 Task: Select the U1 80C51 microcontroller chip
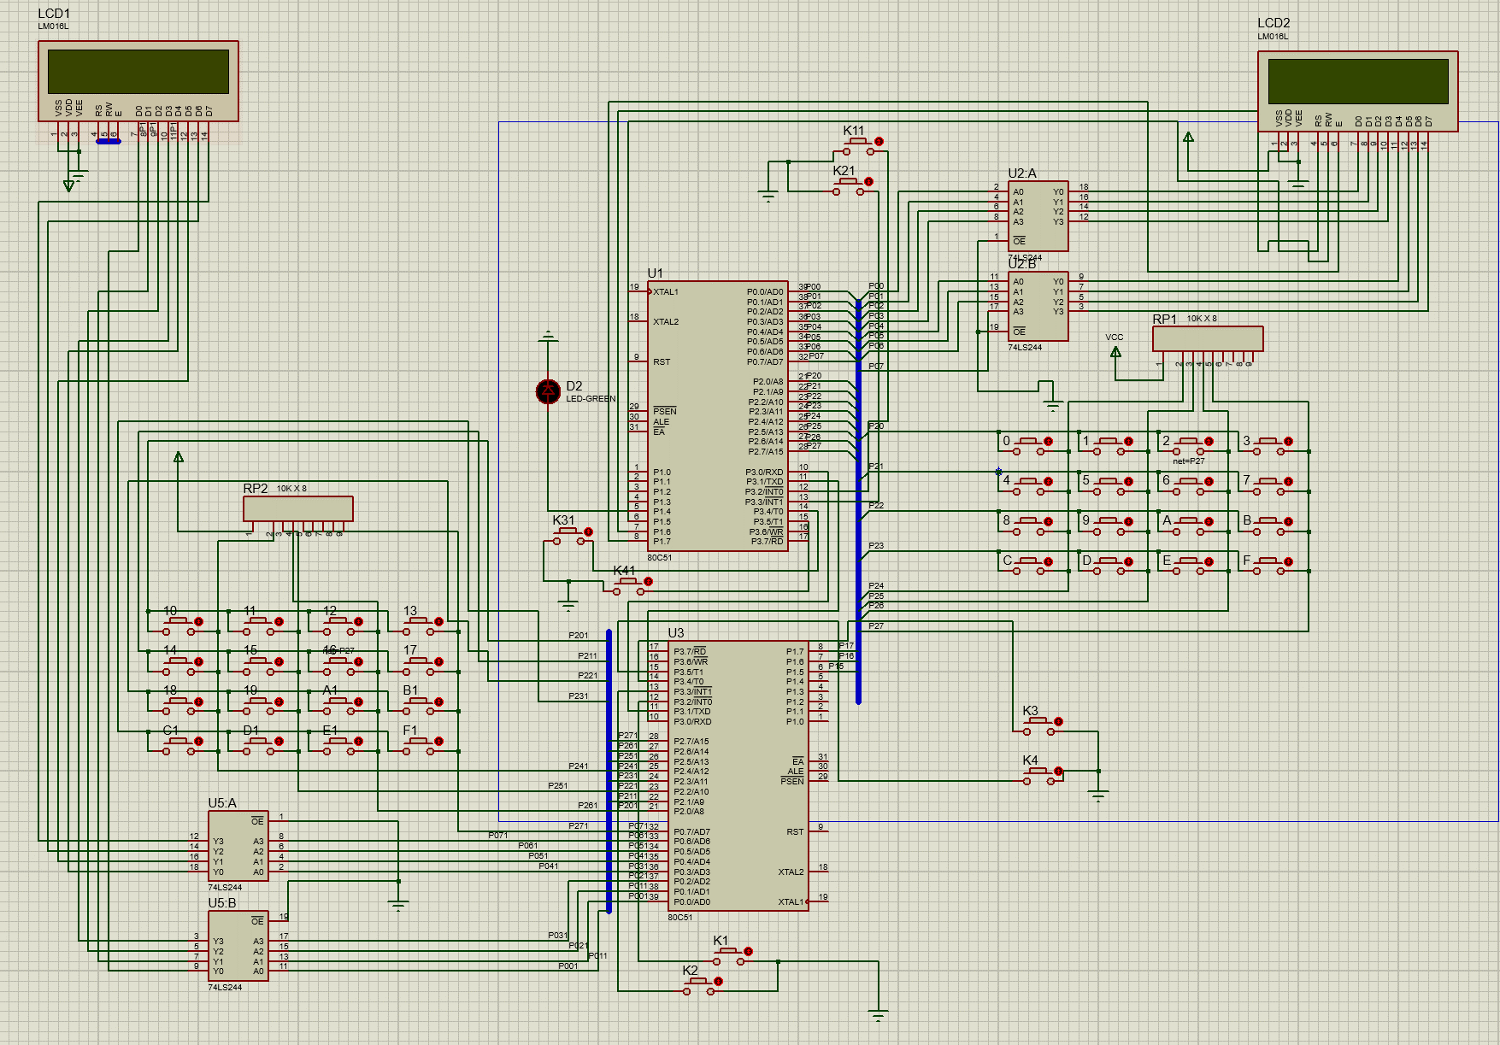coord(716,416)
